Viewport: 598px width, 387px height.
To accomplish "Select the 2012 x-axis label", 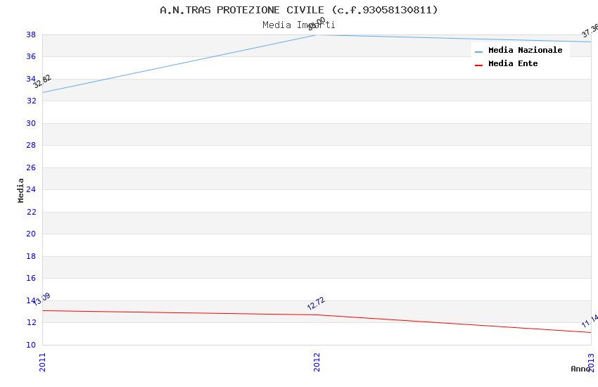I will [x=317, y=362].
